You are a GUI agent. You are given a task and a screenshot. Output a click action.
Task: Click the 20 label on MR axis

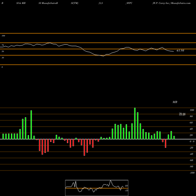click(x=191, y=135)
